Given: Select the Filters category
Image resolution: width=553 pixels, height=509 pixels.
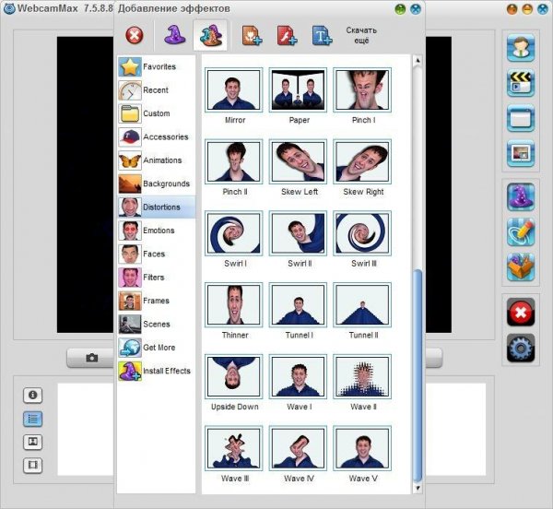Looking at the screenshot, I should pos(157,278).
